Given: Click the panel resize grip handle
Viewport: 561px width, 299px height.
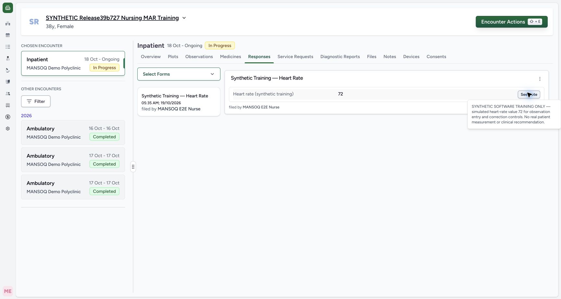Looking at the screenshot, I should [133, 167].
